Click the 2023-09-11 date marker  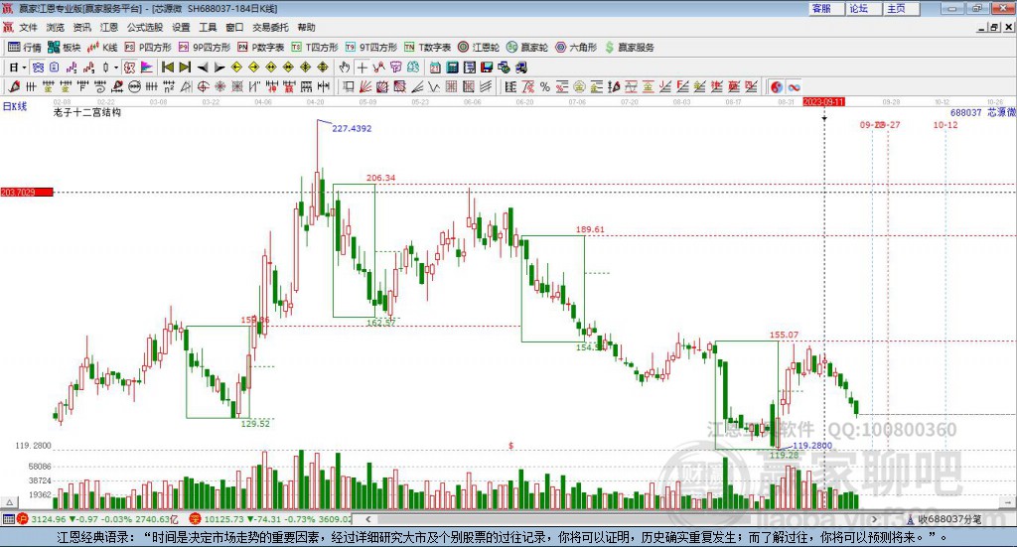pyautogui.click(x=823, y=102)
